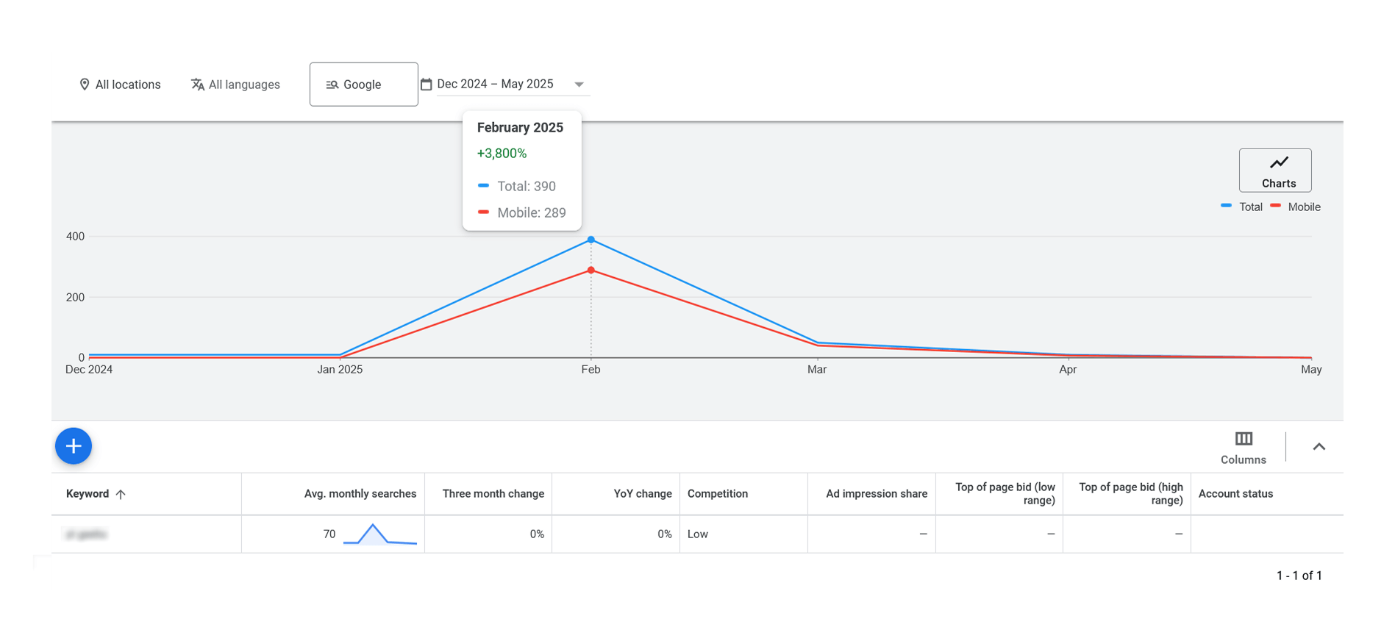Viewport: 1395px width, 641px height.
Task: Click the calendar icon beside date range
Action: [426, 85]
